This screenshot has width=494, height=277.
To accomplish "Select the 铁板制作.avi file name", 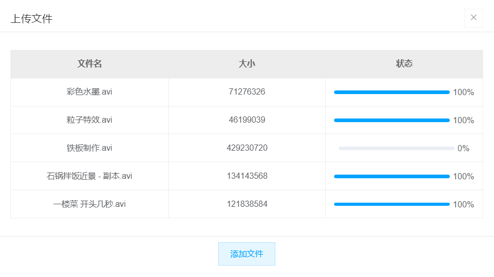I will pyautogui.click(x=89, y=148).
